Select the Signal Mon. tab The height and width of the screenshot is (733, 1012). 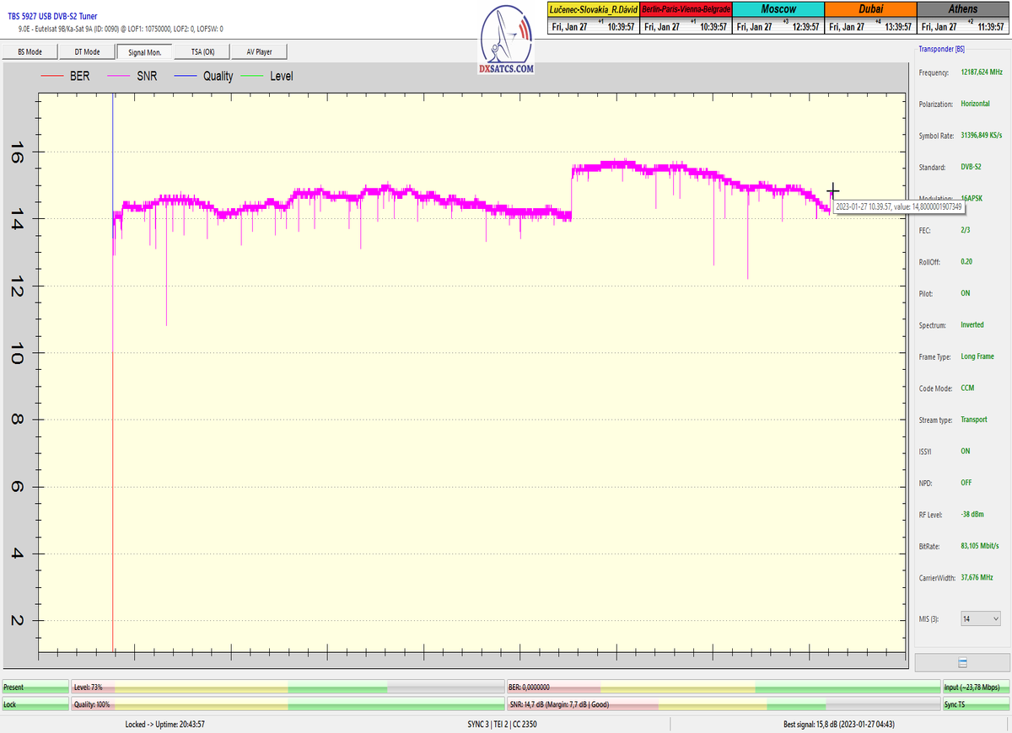pos(144,51)
